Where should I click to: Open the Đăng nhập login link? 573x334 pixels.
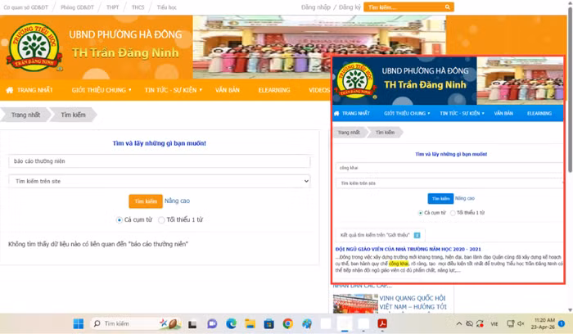(x=316, y=7)
